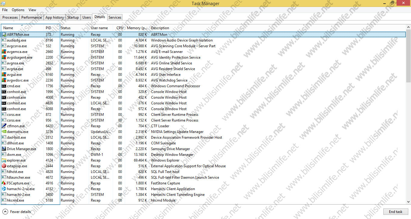
Task: Click the hamachi-2-ui.exe blue icon
Action: click(x=4, y=189)
